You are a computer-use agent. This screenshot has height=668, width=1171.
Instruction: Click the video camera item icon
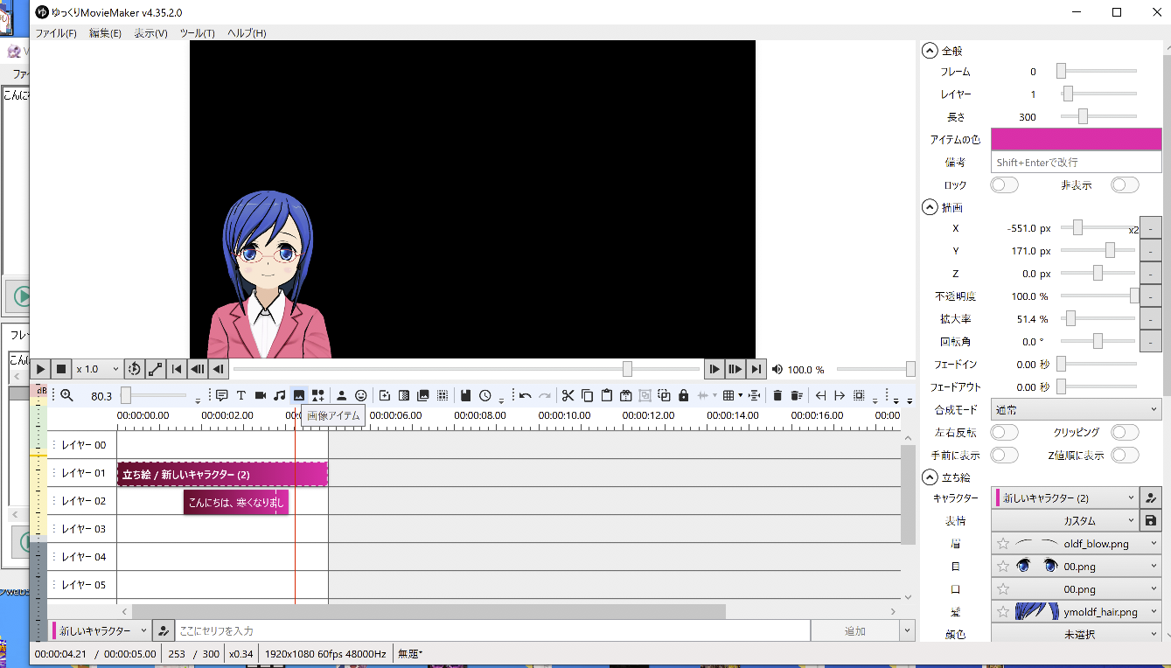pos(261,395)
